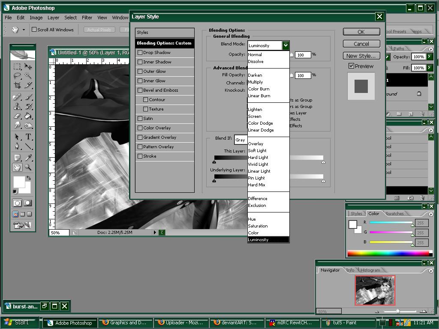
Task: Reset default colors small icon
Action: tap(15, 191)
